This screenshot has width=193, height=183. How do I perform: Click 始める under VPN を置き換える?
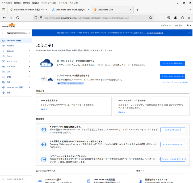[x=44, y=109]
